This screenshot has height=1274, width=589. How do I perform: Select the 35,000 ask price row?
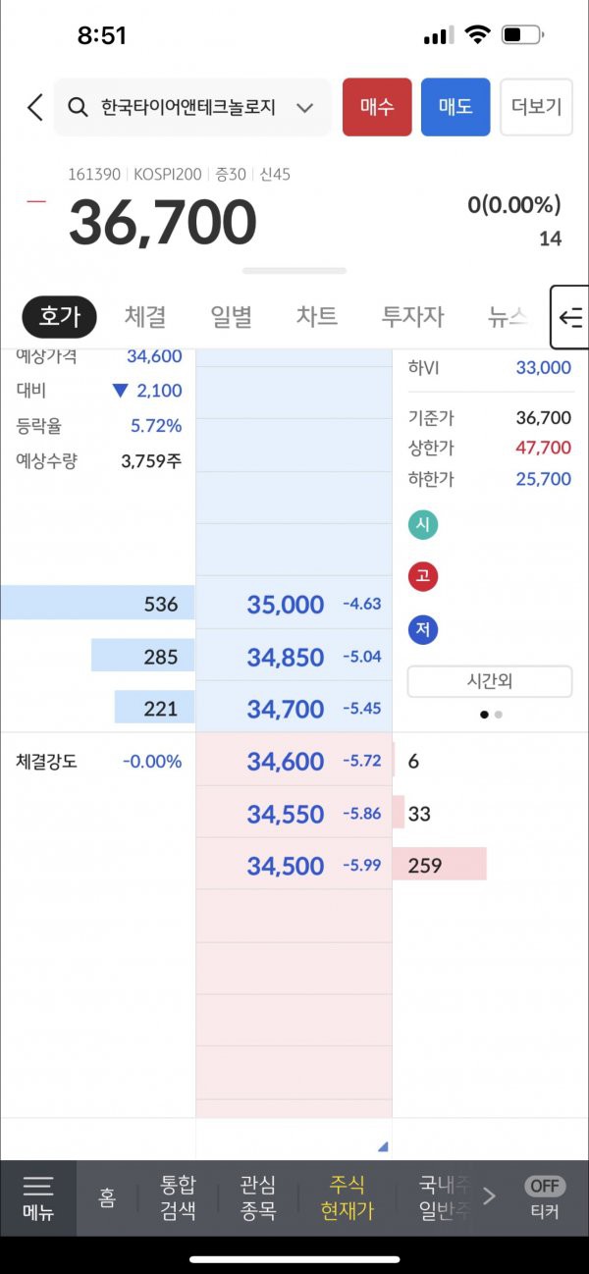click(196, 605)
